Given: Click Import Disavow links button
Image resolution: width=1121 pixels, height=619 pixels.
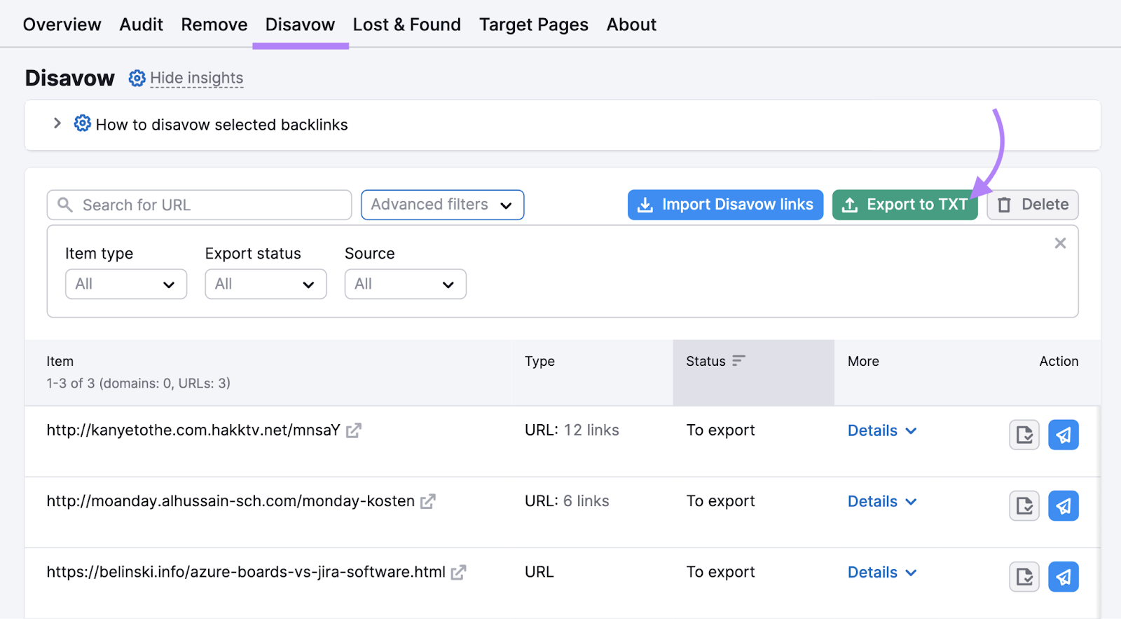Looking at the screenshot, I should (725, 205).
